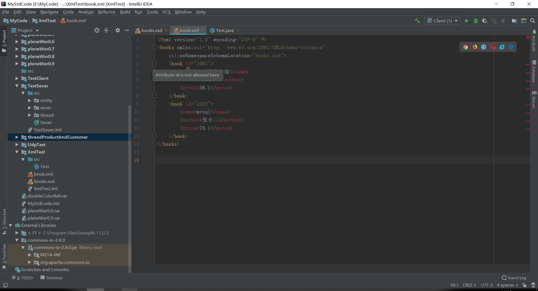
Task: Change CRLF line separator setting
Action: (469, 285)
